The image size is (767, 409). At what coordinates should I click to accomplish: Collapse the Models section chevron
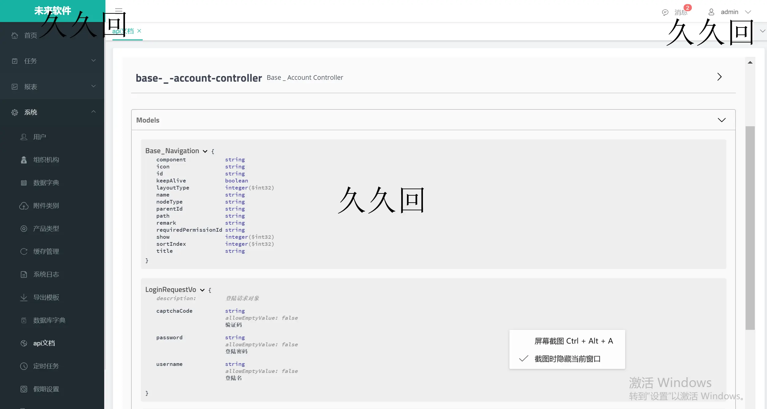(x=722, y=120)
